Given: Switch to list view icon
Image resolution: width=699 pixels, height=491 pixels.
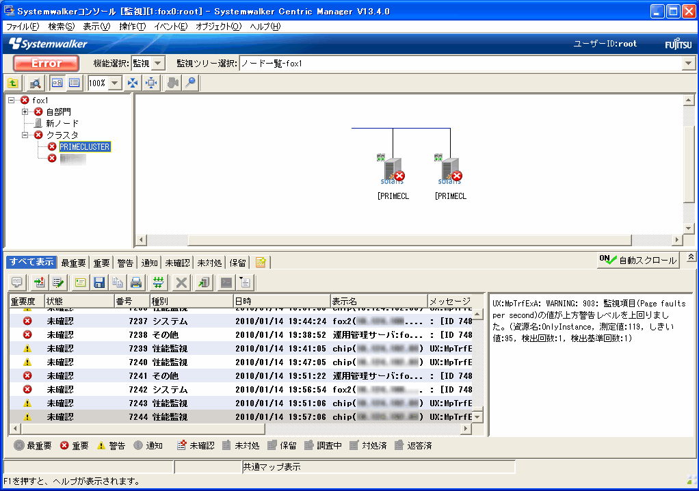Looking at the screenshot, I should [74, 83].
